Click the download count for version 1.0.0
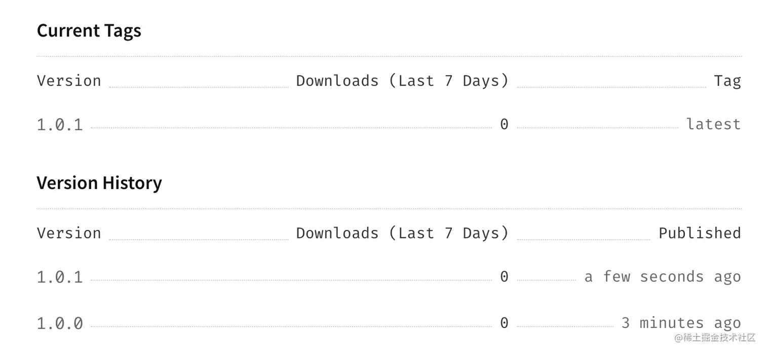The width and height of the screenshot is (766, 353). tap(504, 323)
